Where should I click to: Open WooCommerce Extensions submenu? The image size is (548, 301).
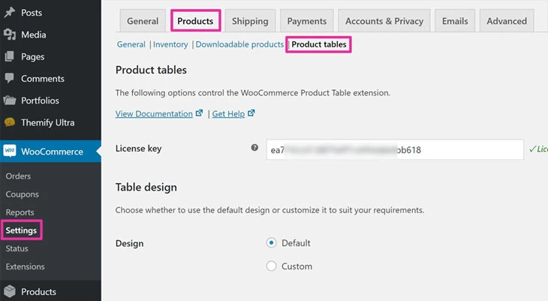26,266
